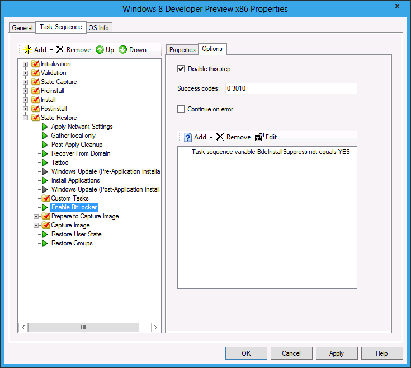
Task: Click the Preinstall folder icon
Action: pyautogui.click(x=35, y=91)
